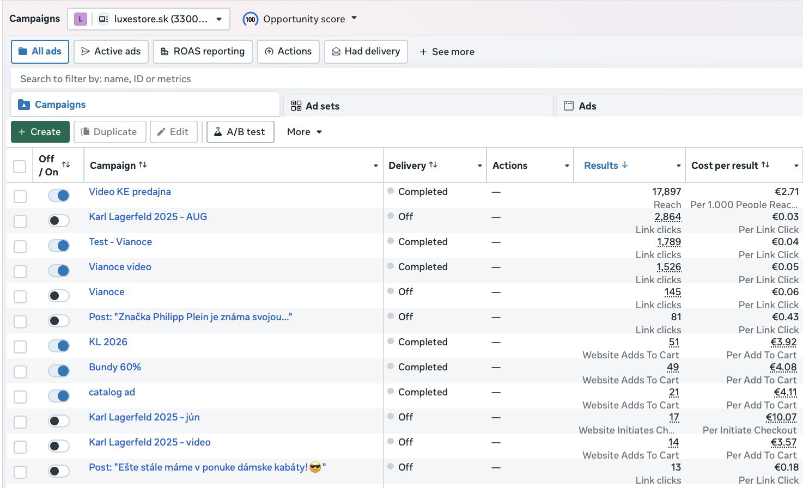Tick checkbox for Karl Lagerfeld 2025 - jún
The width and height of the screenshot is (803, 488).
20,422
